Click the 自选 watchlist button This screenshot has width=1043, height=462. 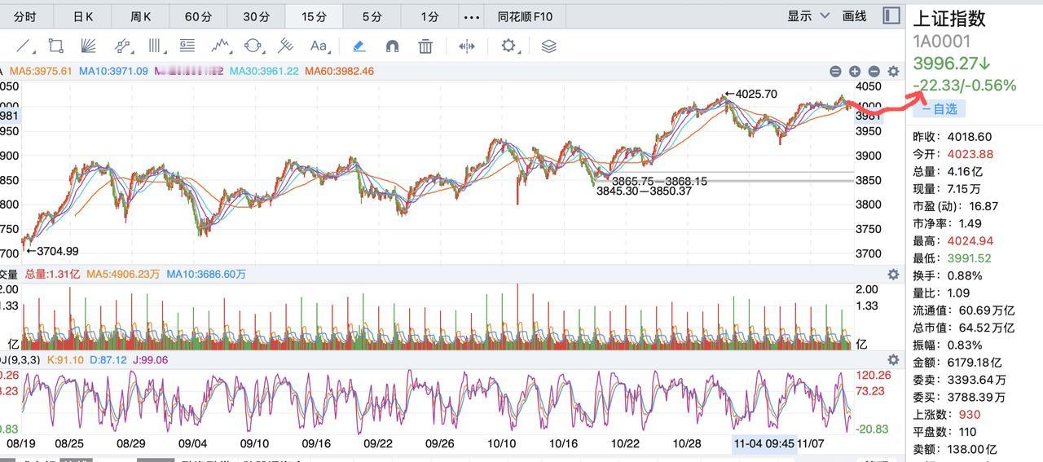[x=940, y=108]
